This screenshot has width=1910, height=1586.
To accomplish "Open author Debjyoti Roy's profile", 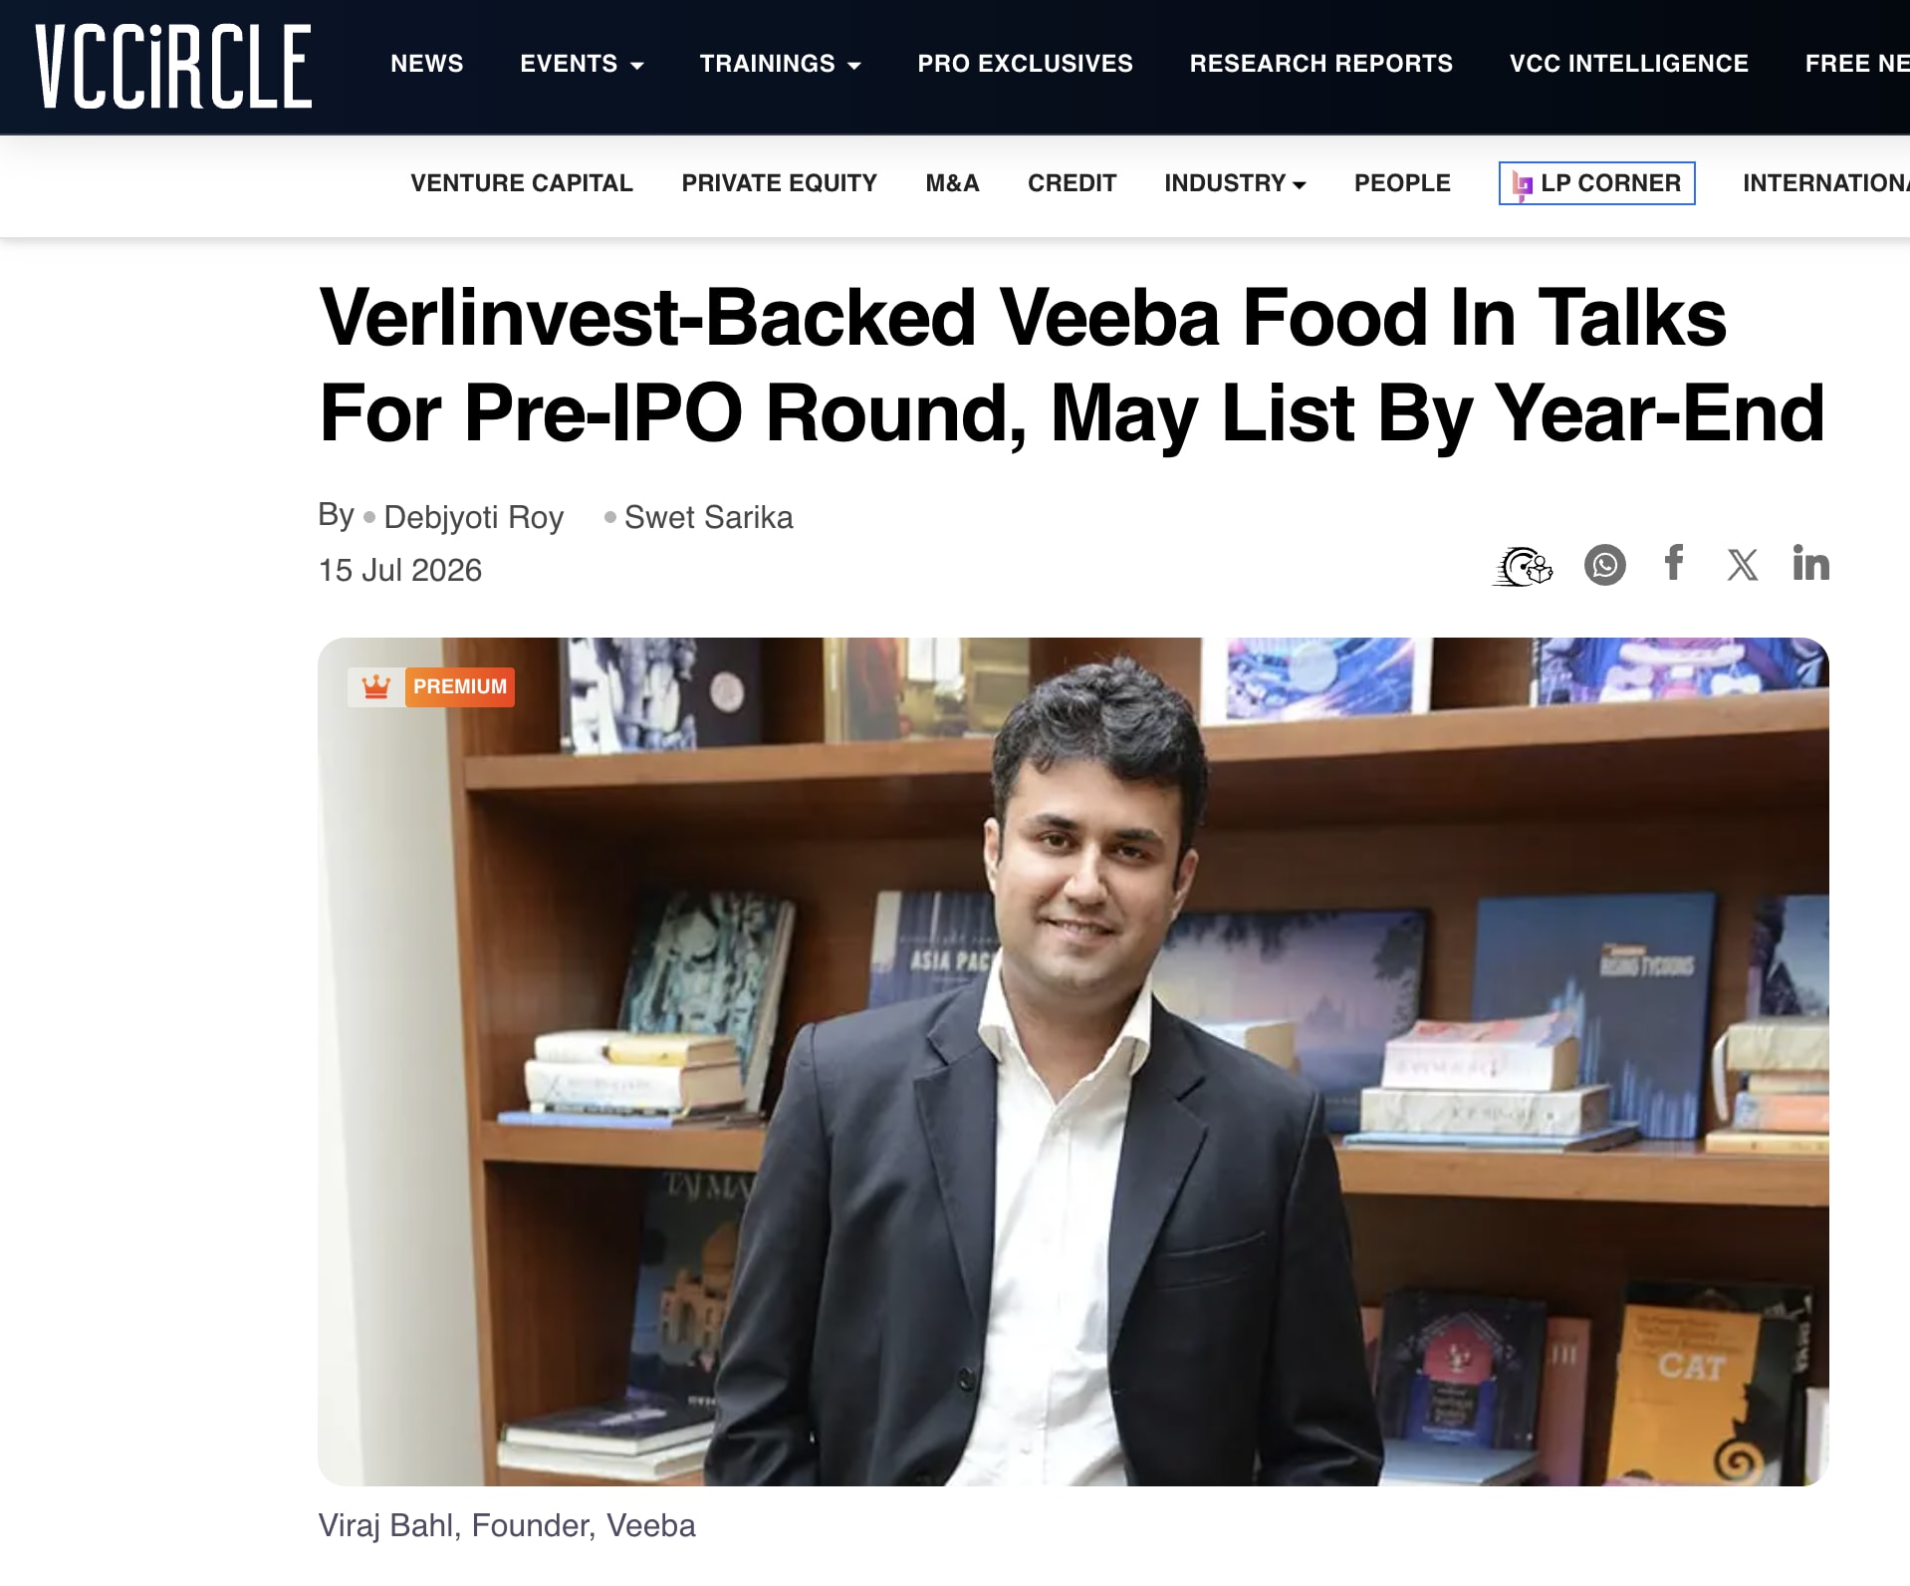I will click(473, 518).
